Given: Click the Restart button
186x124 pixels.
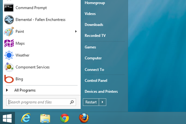Looking at the screenshot, I should pyautogui.click(x=91, y=102).
